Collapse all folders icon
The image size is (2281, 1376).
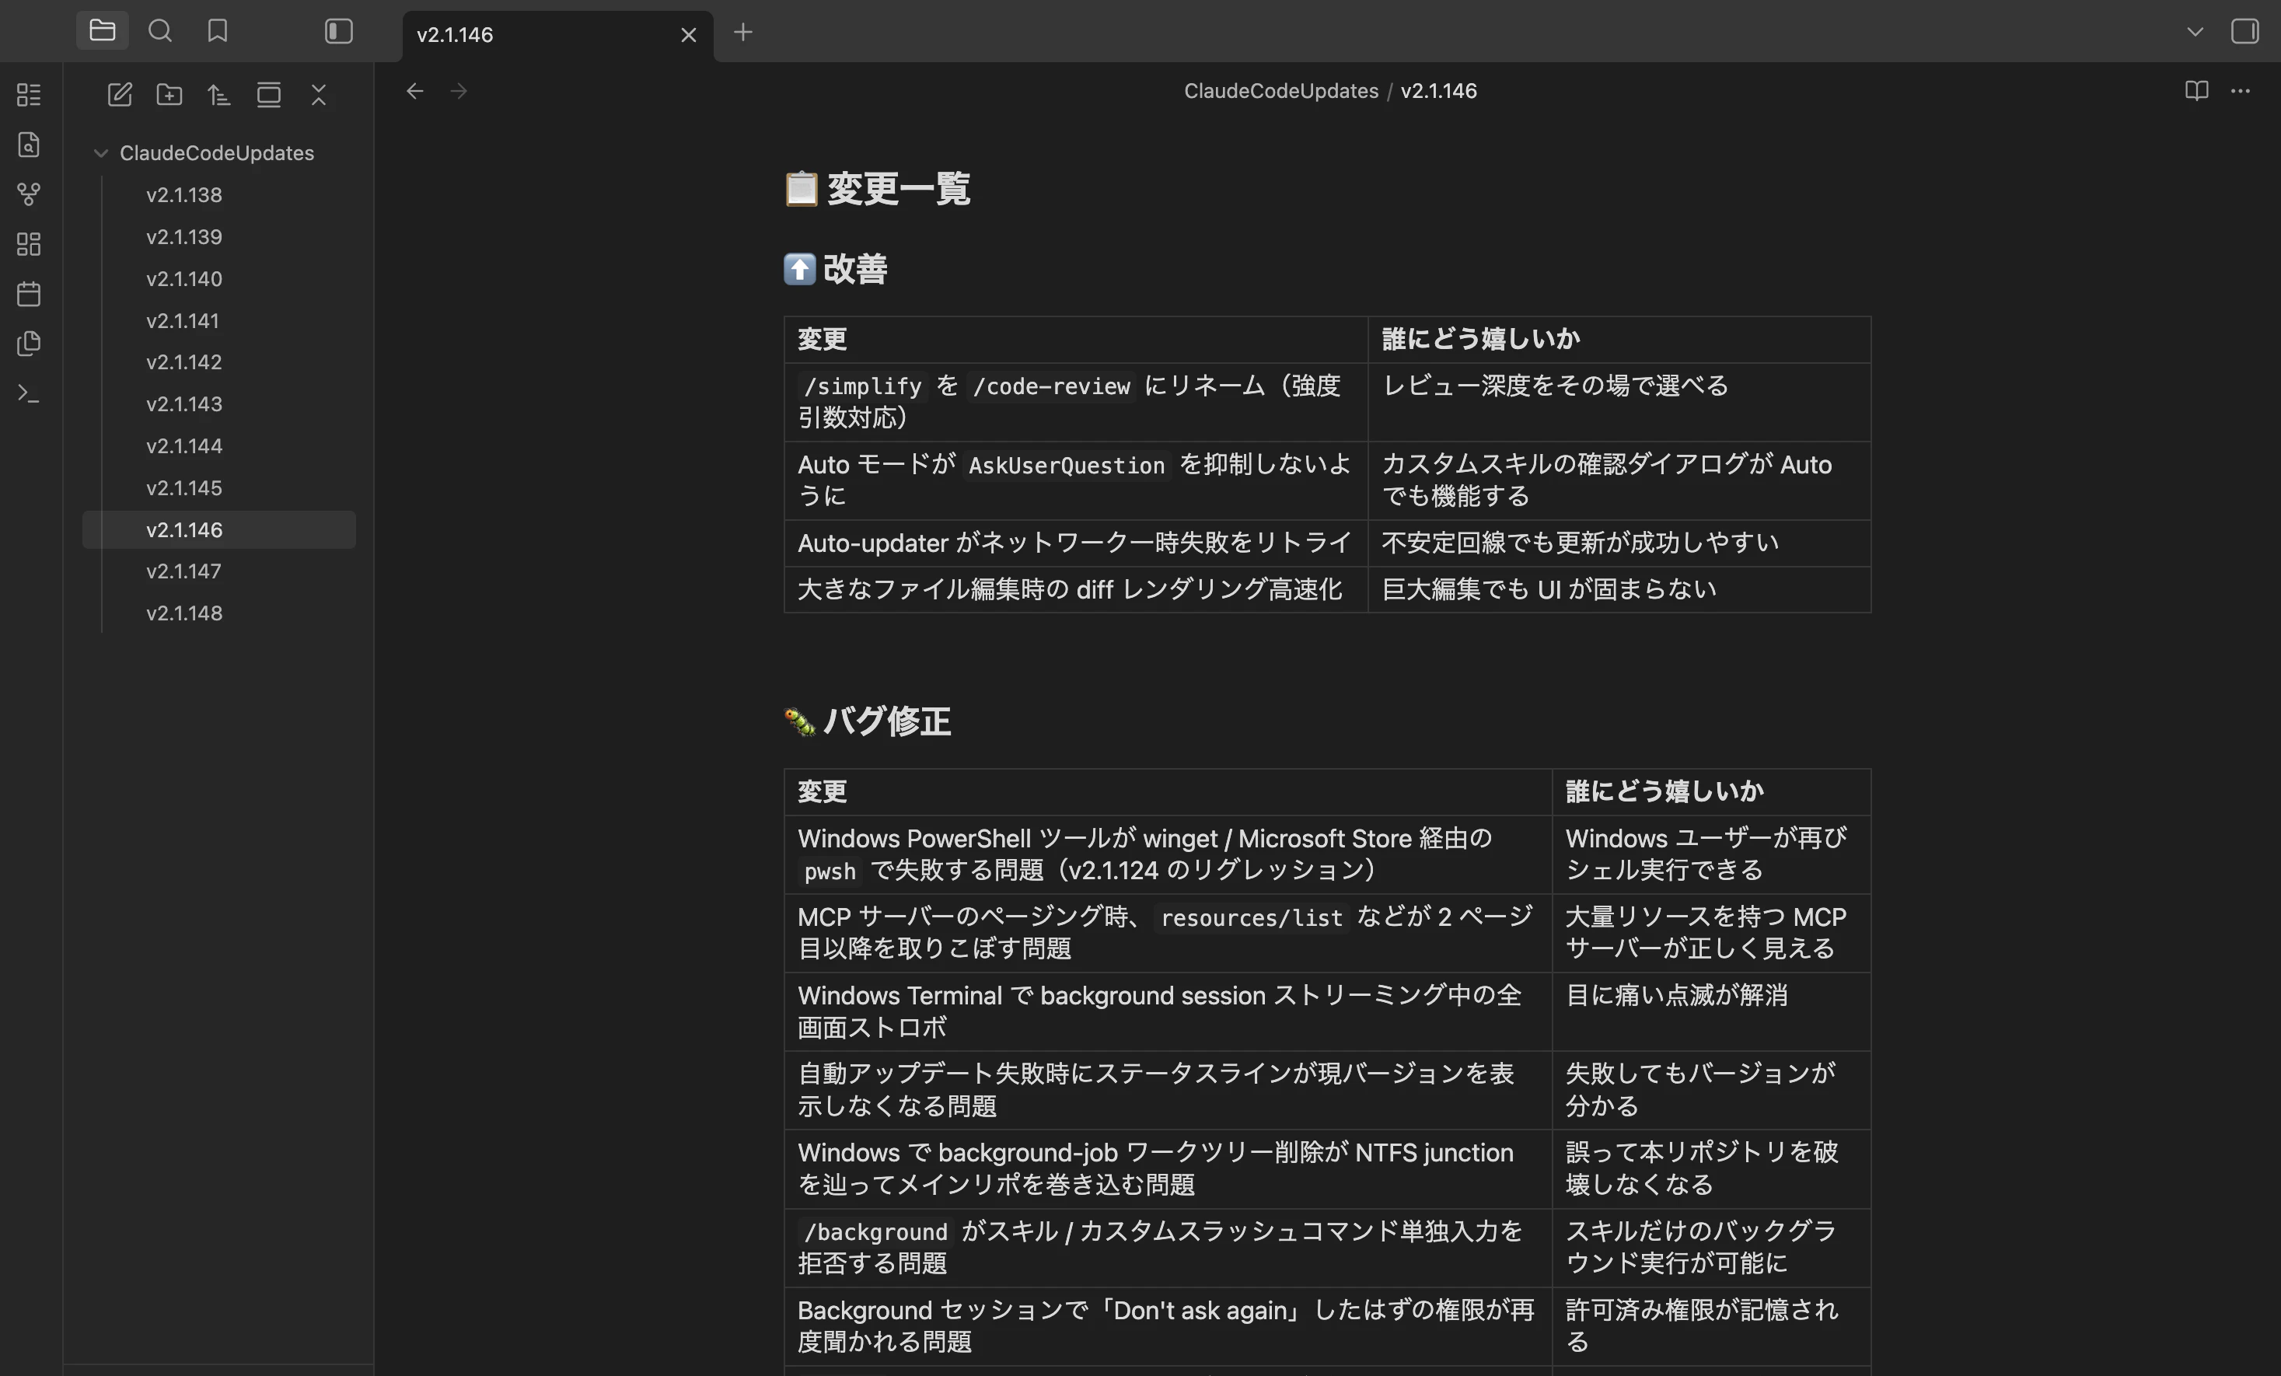coord(319,94)
